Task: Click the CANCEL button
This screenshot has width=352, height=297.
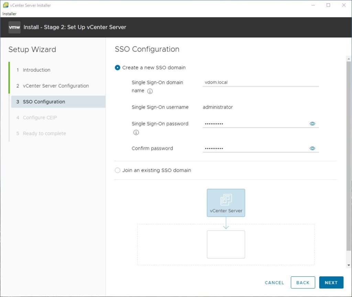Action: (274, 283)
